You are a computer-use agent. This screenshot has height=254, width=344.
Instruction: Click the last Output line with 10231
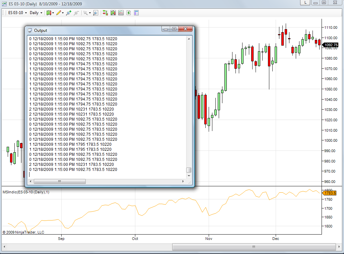tap(72, 165)
